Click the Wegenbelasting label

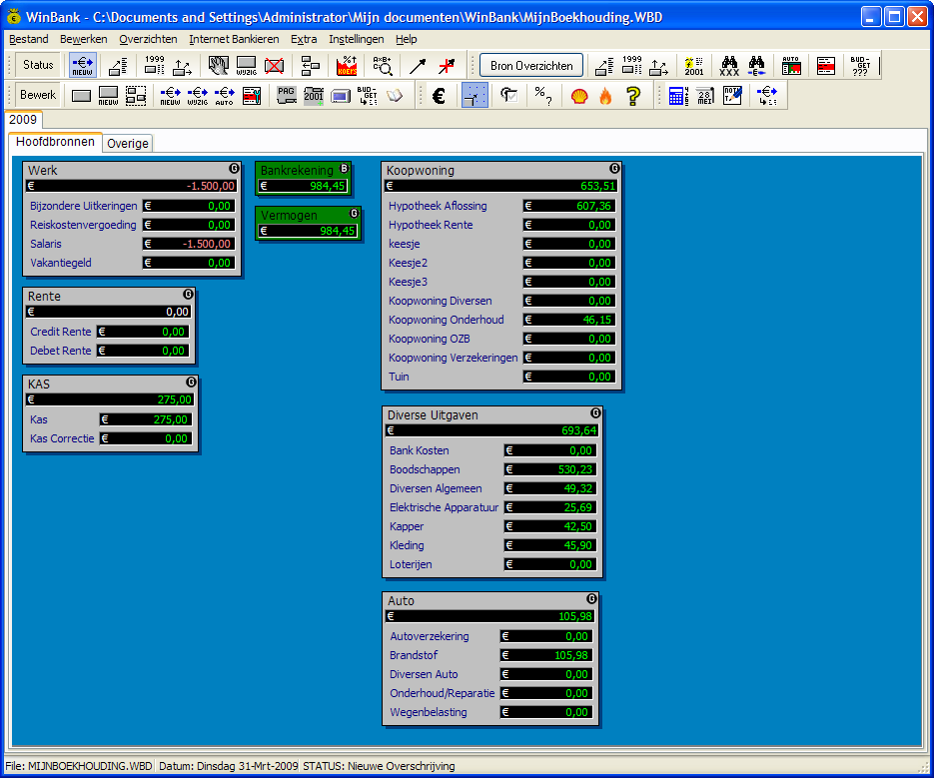pyautogui.click(x=429, y=712)
